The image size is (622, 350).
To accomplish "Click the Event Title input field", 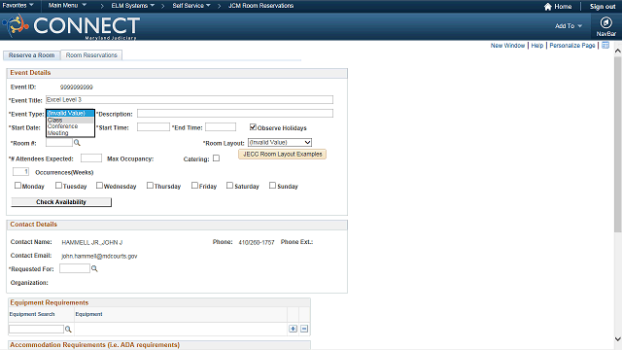I will [190, 99].
